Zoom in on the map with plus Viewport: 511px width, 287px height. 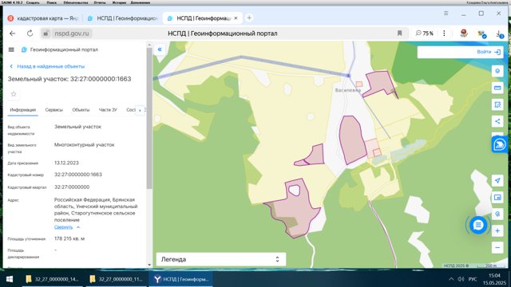(x=497, y=230)
